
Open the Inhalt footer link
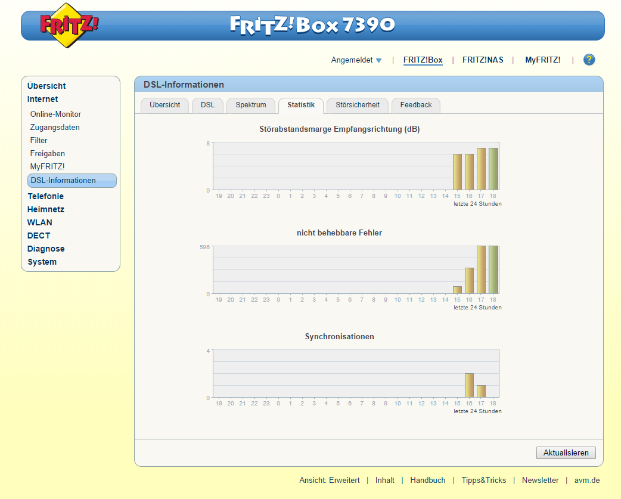point(384,480)
